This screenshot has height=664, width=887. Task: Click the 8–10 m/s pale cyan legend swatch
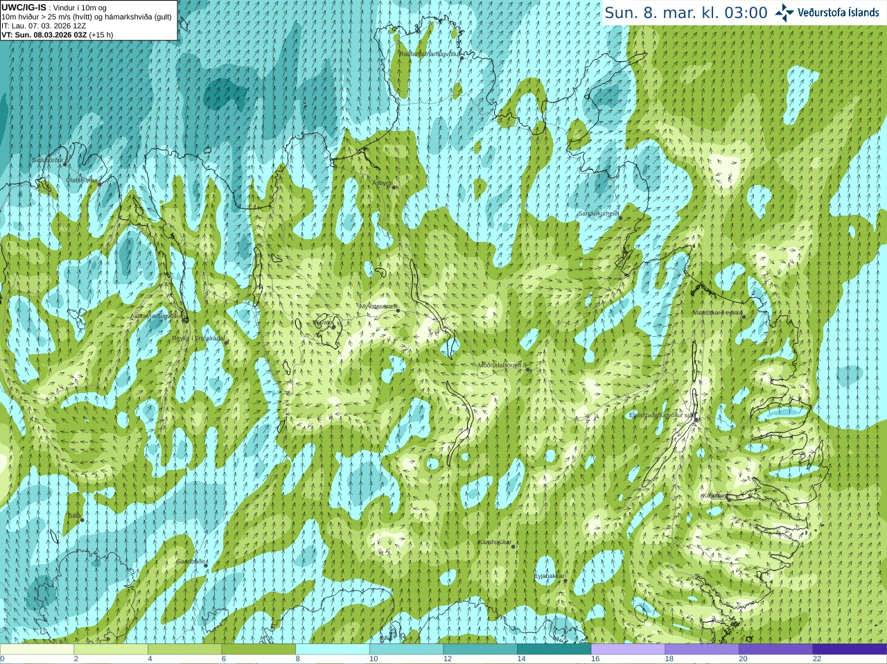tap(333, 649)
